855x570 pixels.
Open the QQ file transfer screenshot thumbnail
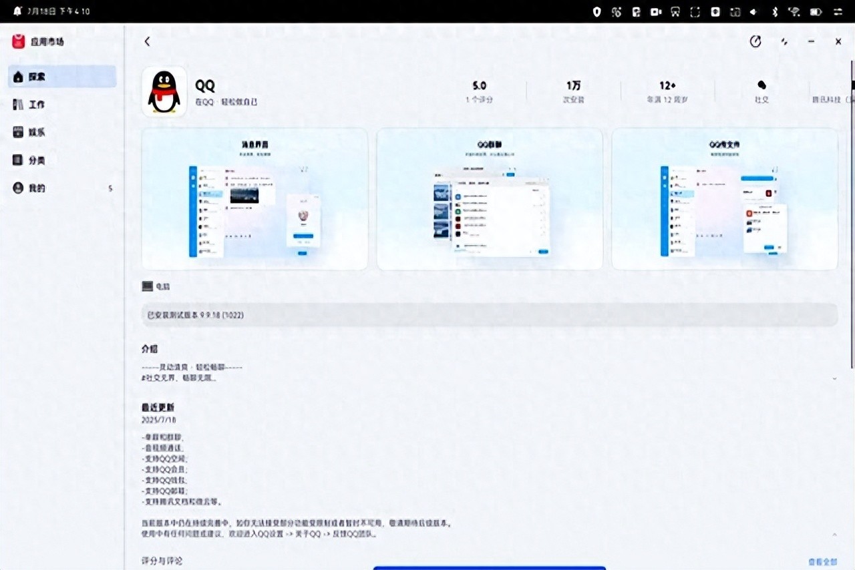725,199
